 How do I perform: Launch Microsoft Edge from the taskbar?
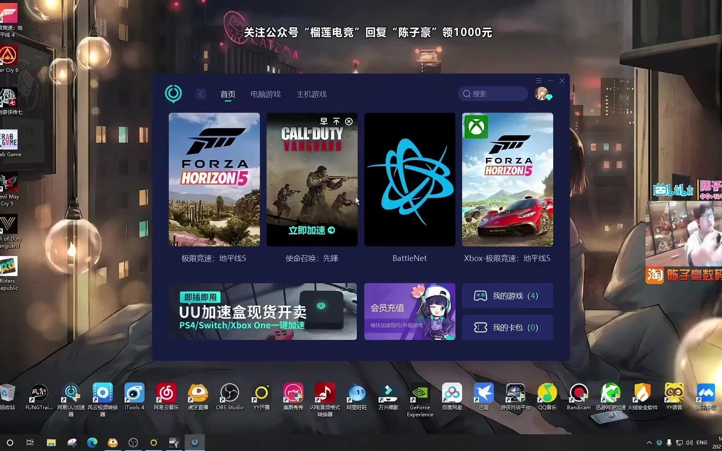[92, 443]
